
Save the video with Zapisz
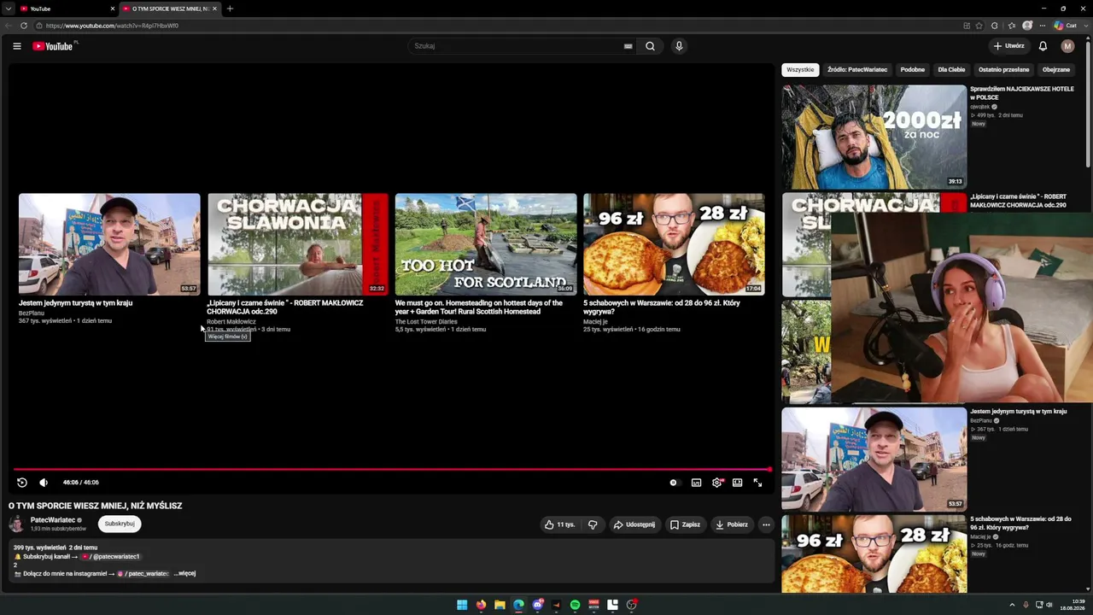point(685,524)
